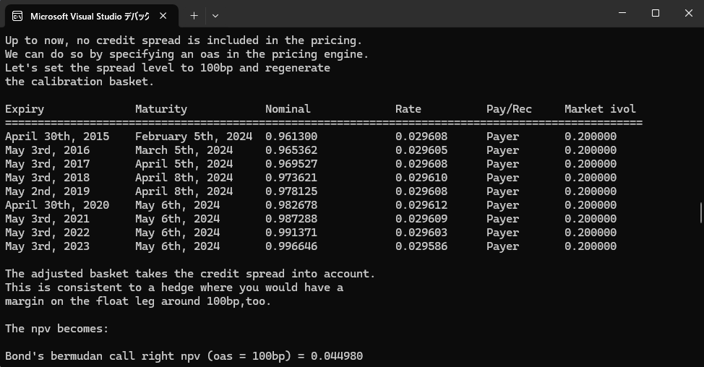Click the terminal icon in the tab

coord(17,16)
